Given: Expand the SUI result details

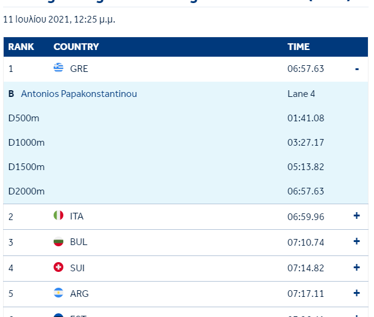Looking at the screenshot, I should (357, 267).
